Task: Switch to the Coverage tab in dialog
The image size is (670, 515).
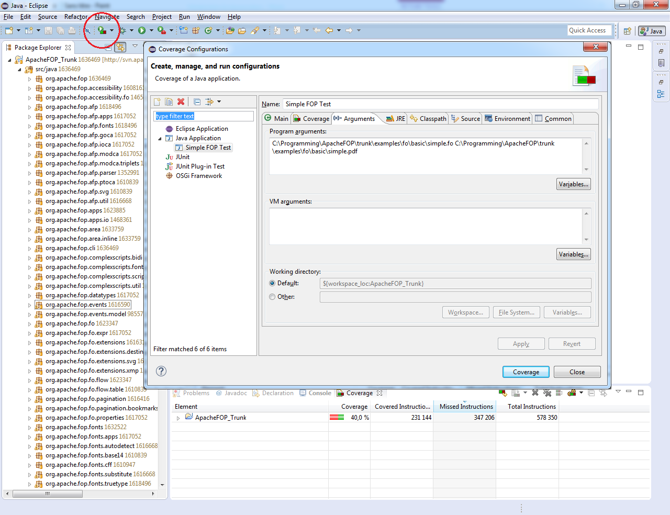Action: [311, 119]
